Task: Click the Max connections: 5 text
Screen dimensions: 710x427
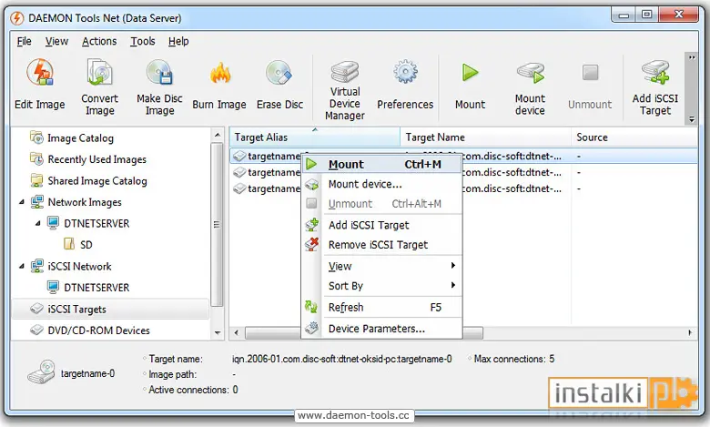Action: point(514,359)
